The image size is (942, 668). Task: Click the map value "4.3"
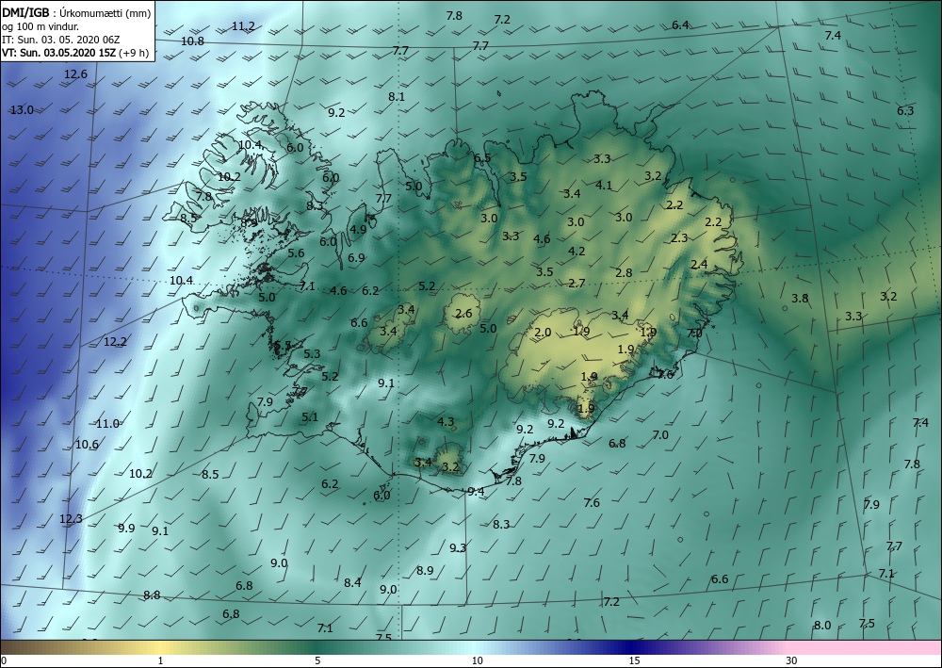(446, 422)
